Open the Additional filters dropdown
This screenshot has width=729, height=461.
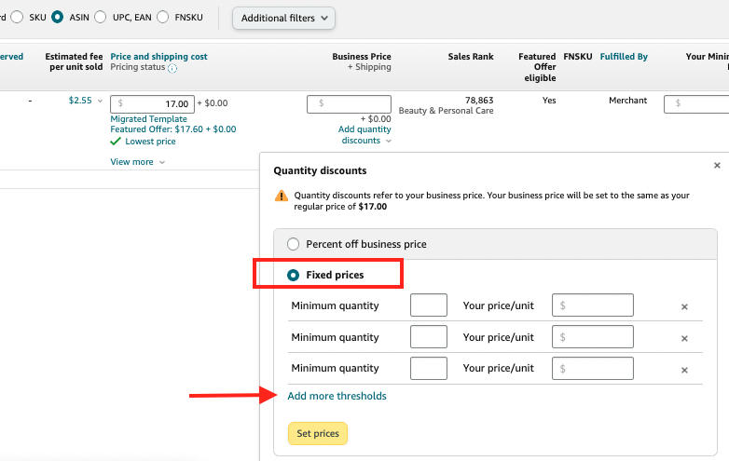(x=283, y=18)
